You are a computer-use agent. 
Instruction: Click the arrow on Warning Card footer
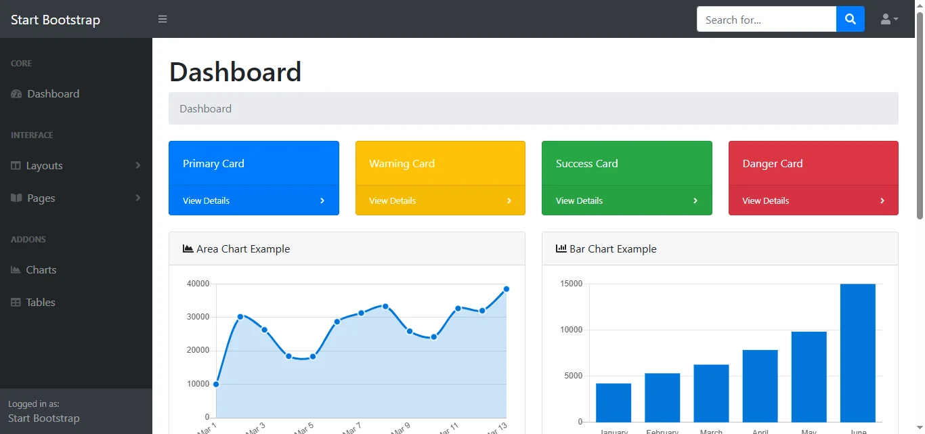[509, 201]
